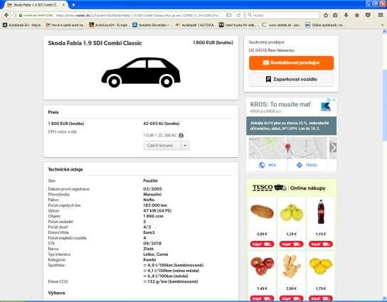Viewport: 387px width, 302px height.
Task: Click the TESCO Online nákupy banner
Action: pos(291,188)
